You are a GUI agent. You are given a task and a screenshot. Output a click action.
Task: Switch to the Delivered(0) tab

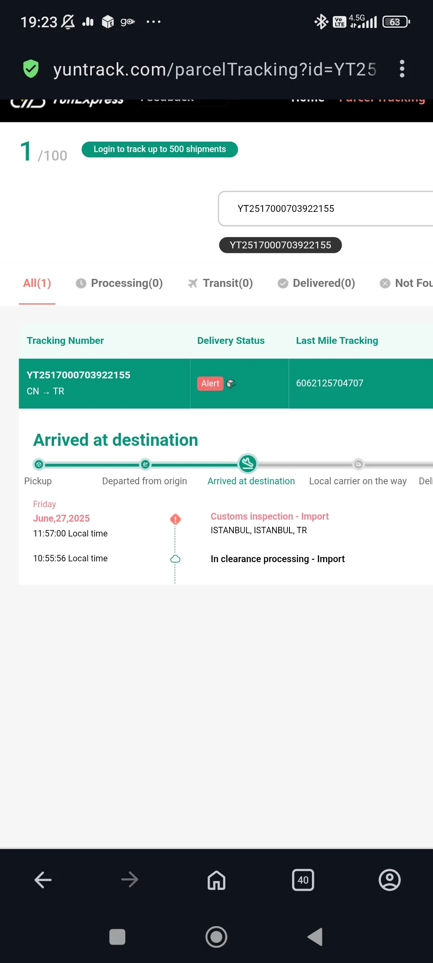317,283
